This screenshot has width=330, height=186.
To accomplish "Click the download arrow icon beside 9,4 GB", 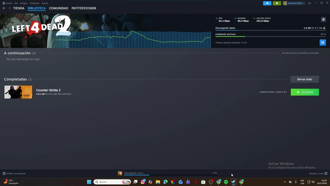I will 324,28.
